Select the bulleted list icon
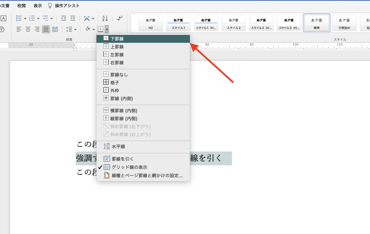The width and height of the screenshot is (370, 234). [x=18, y=18]
